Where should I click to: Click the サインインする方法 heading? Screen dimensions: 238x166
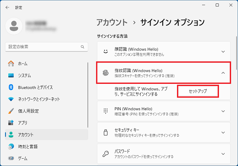coord(113,36)
